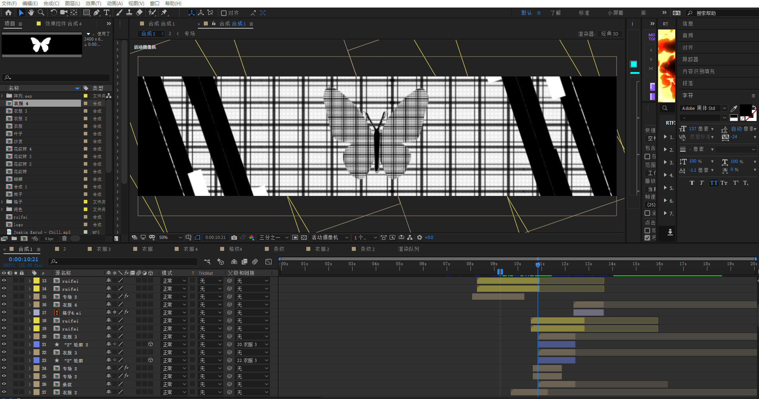The width and height of the screenshot is (759, 399).
Task: Expand the 格子 folder in project panel
Action: 2,202
